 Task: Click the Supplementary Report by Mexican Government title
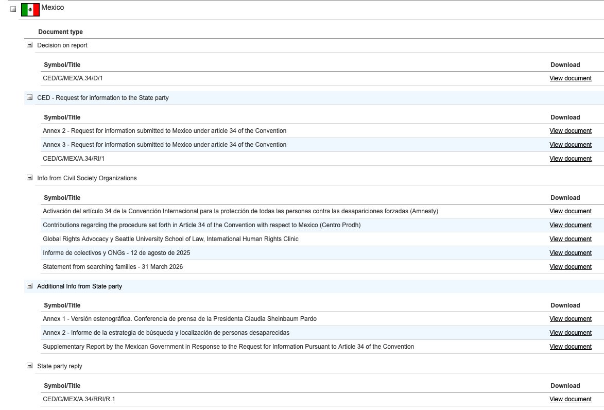229,347
